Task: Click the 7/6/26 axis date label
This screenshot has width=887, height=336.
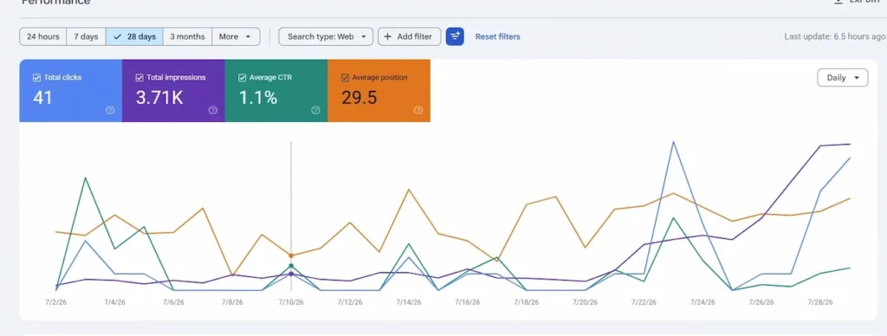Action: pos(173,302)
